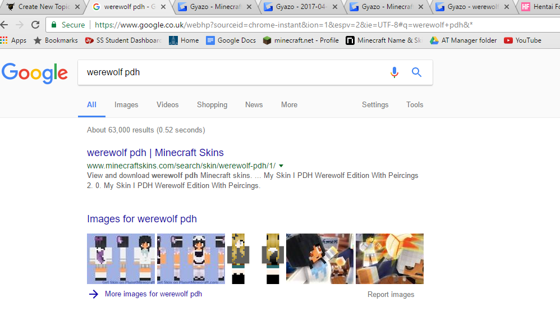
Task: Open the blonde hair skin thumbnail
Action: pyautogui.click(x=256, y=259)
